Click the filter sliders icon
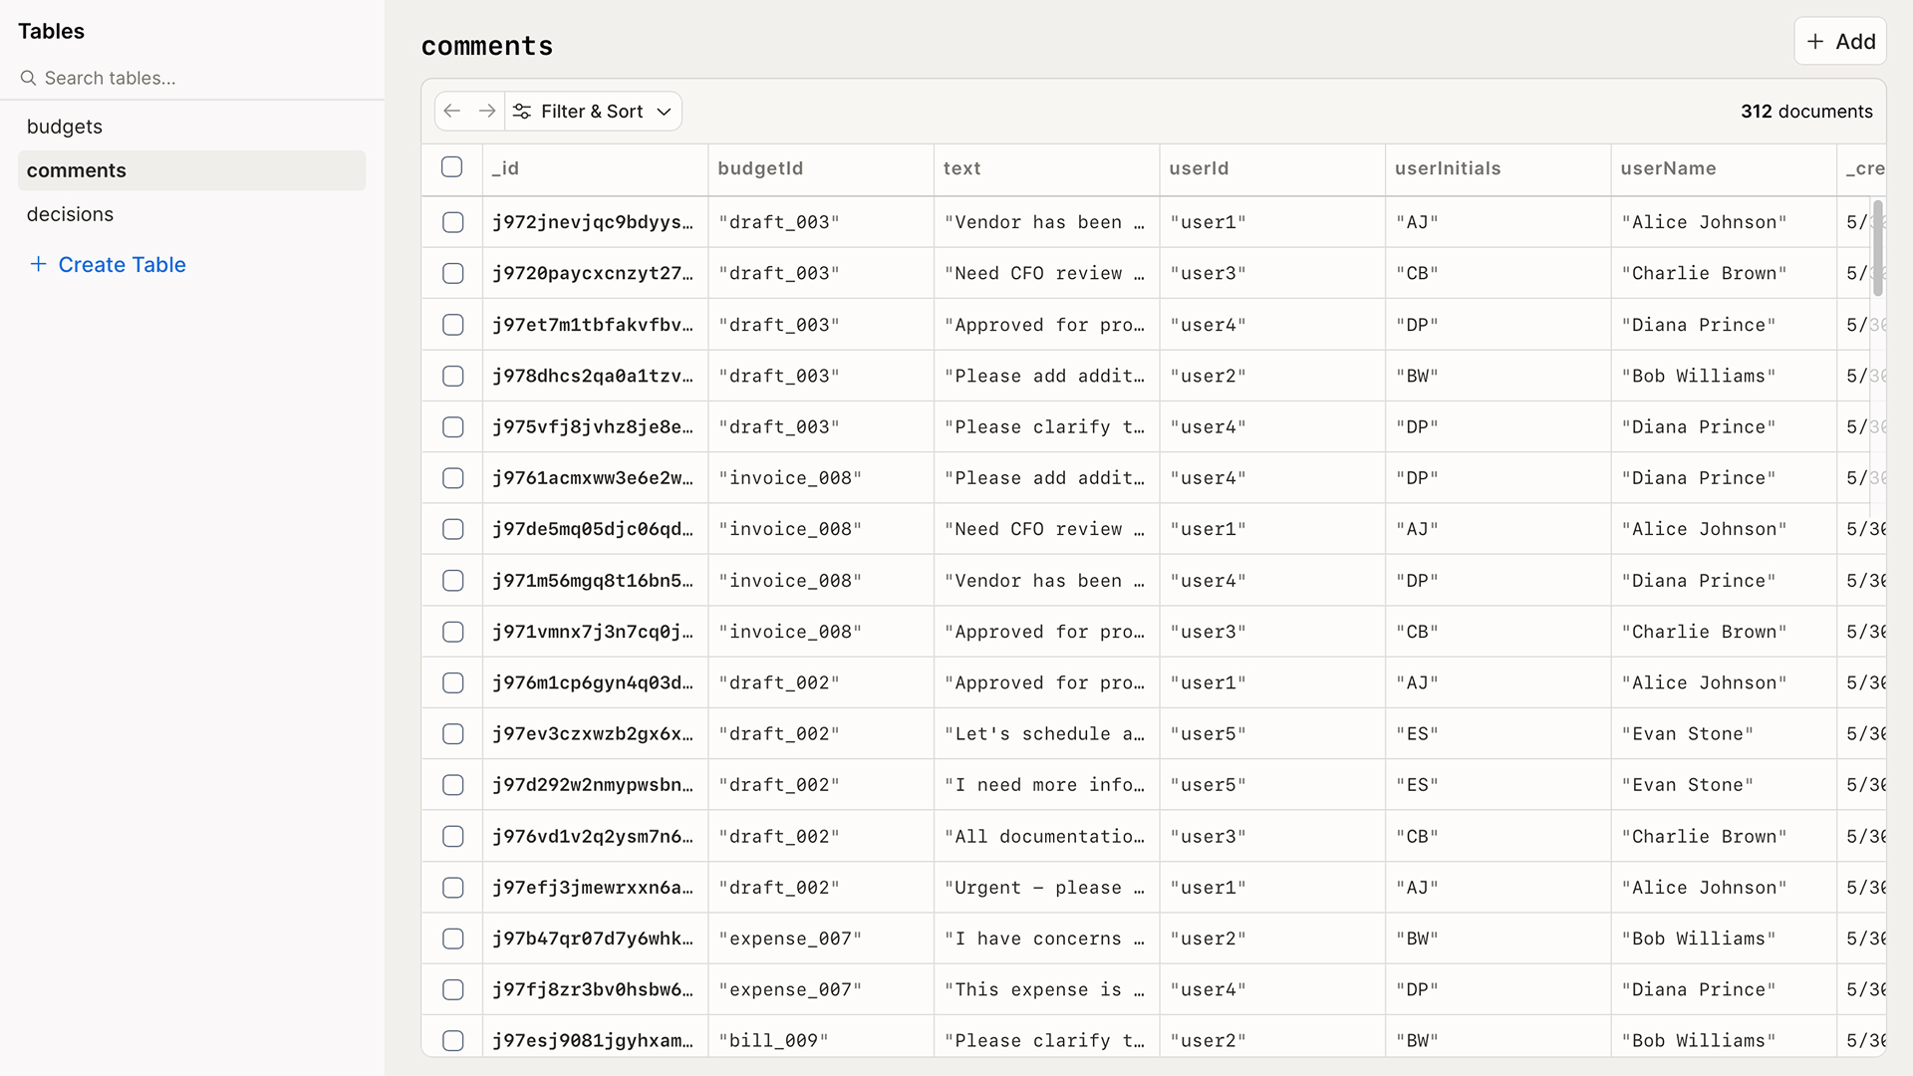The height and width of the screenshot is (1076, 1913). [x=522, y=112]
